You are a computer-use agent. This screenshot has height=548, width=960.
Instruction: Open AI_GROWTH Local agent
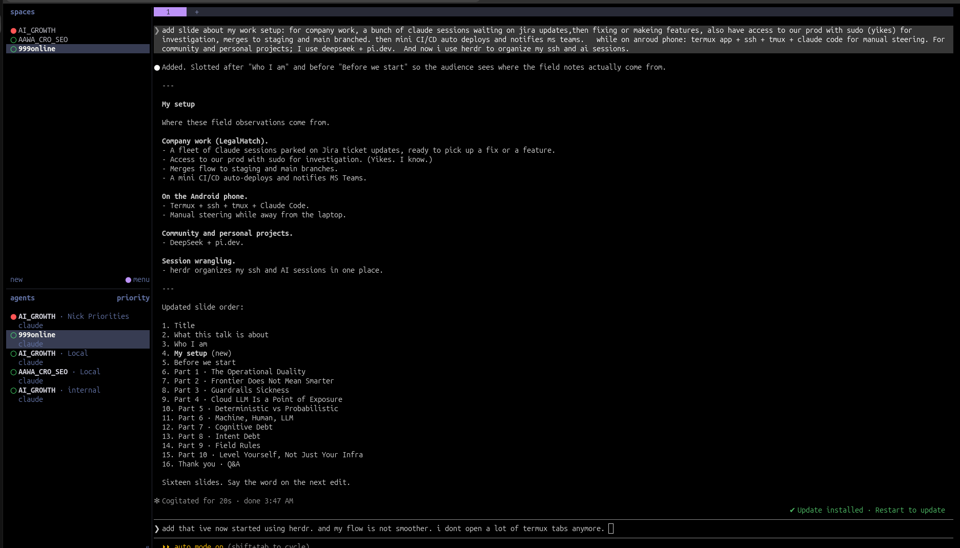click(78, 358)
